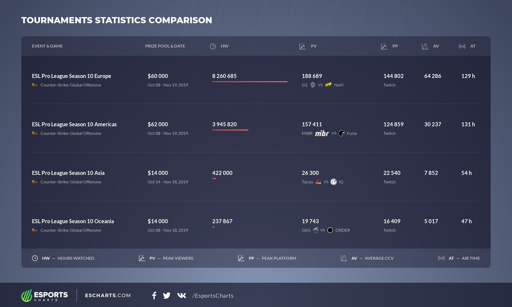Click the Furia panther logo

(342, 133)
